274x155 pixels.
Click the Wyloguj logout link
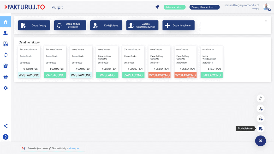[255, 9]
